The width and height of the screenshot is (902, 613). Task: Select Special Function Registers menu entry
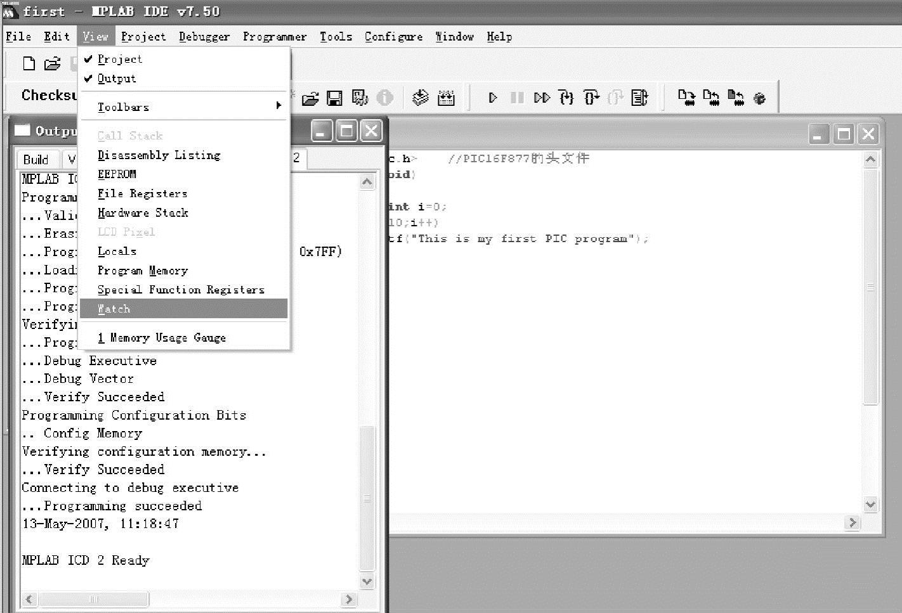184,290
